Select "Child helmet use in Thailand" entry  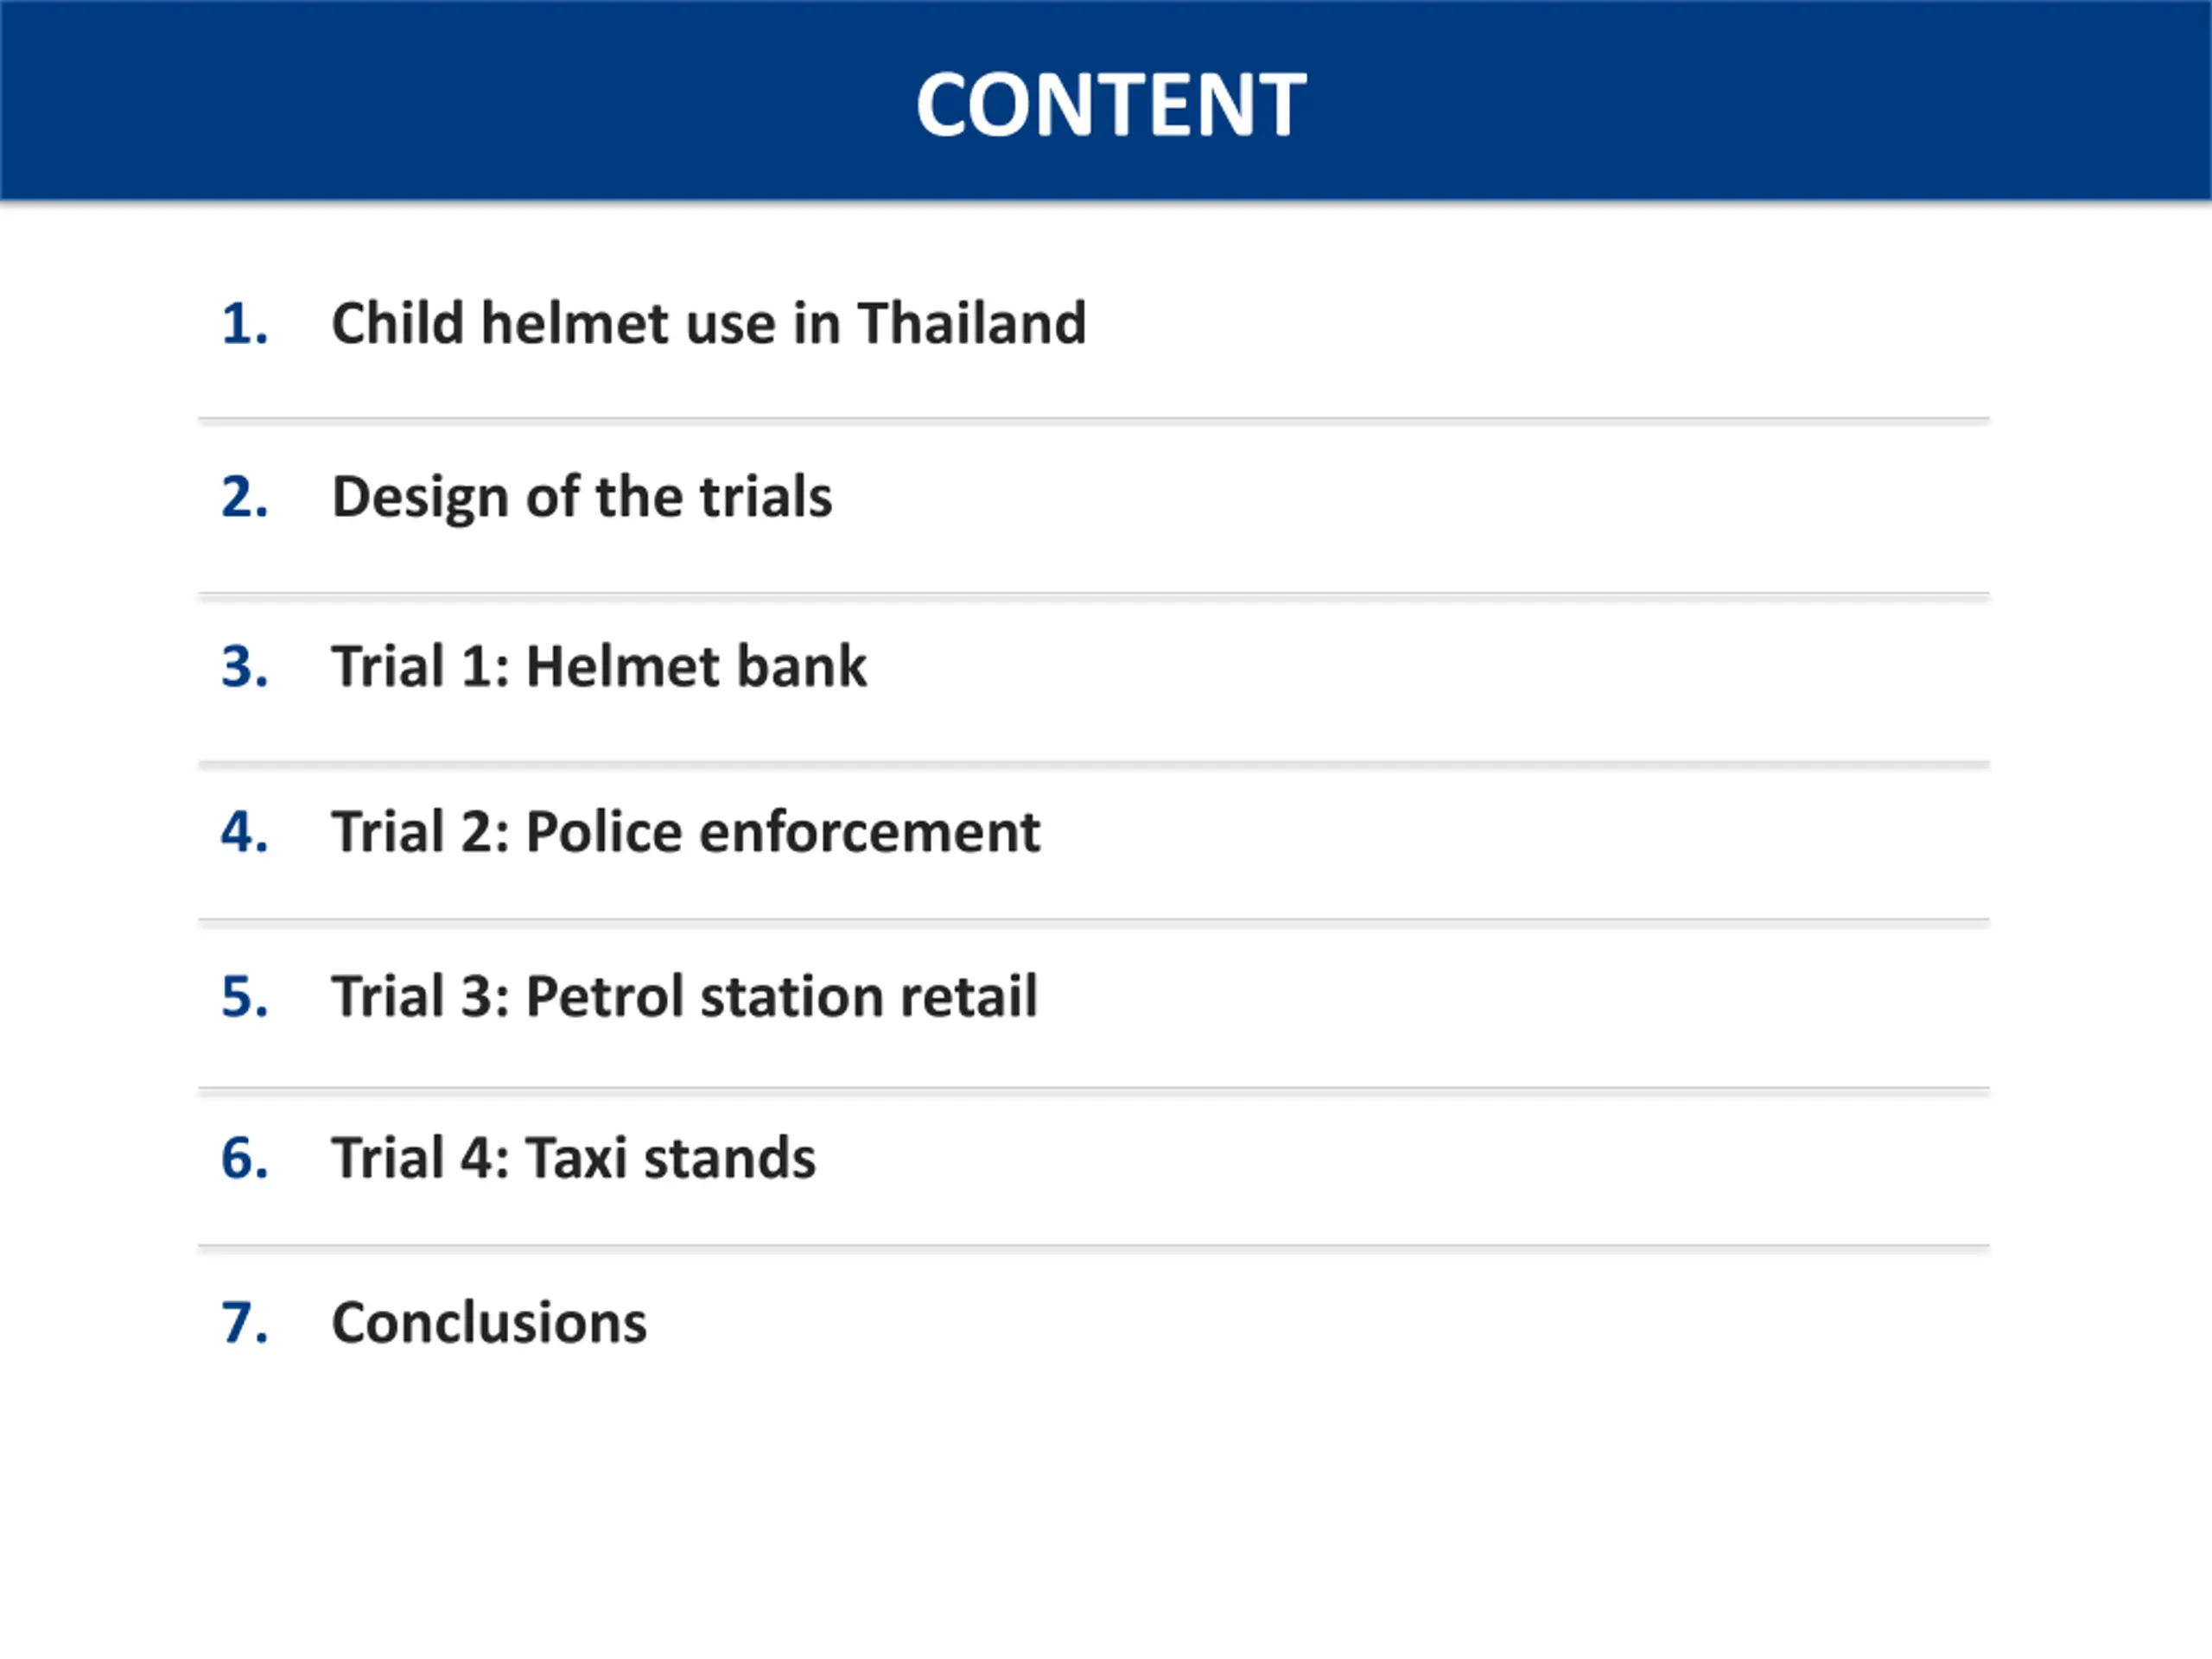[x=708, y=323]
